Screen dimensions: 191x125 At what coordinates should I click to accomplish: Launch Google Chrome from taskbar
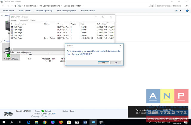[x=44, y=122]
